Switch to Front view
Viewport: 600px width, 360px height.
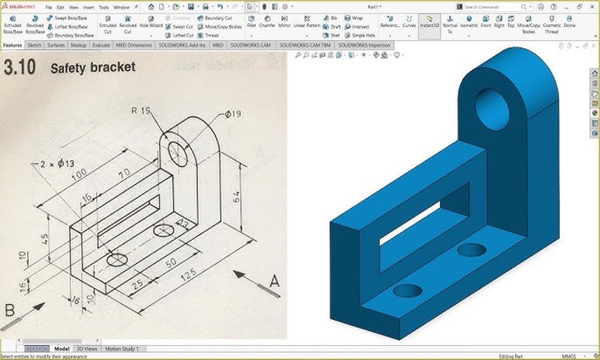486,22
